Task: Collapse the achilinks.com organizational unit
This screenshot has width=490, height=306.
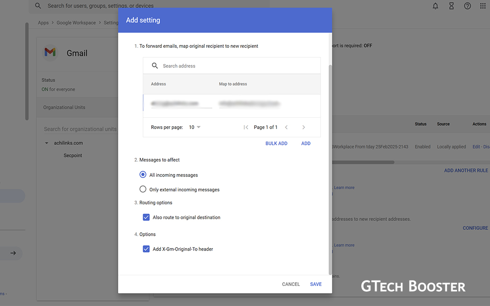Action: 46,143
